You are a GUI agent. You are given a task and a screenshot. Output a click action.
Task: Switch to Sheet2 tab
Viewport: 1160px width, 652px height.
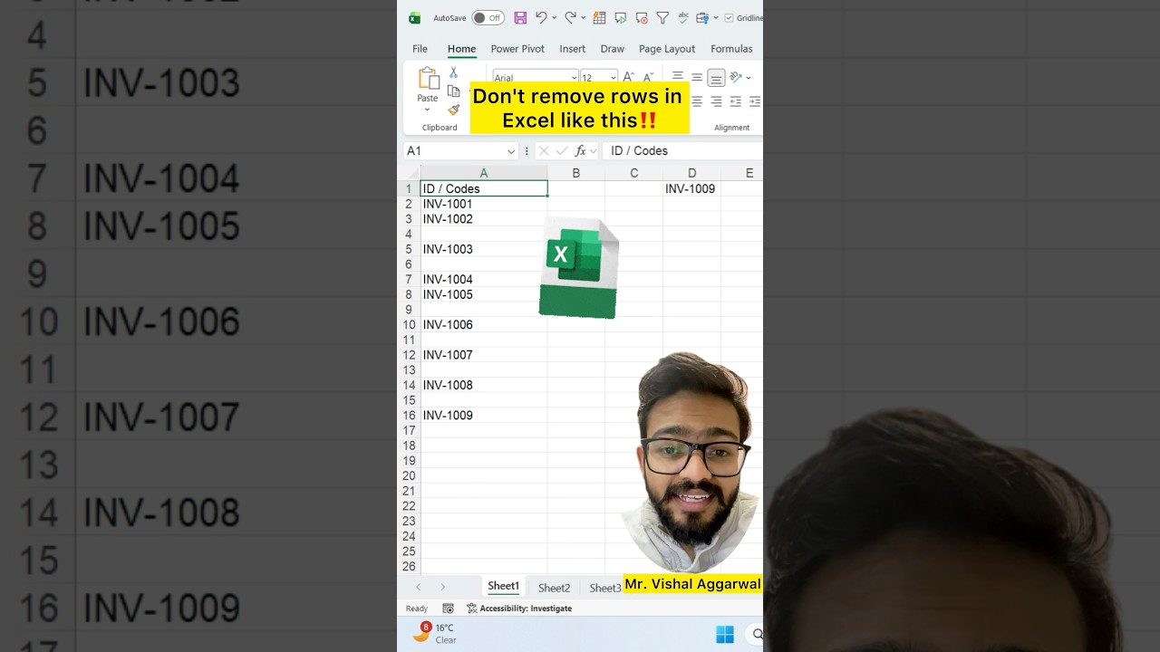554,587
